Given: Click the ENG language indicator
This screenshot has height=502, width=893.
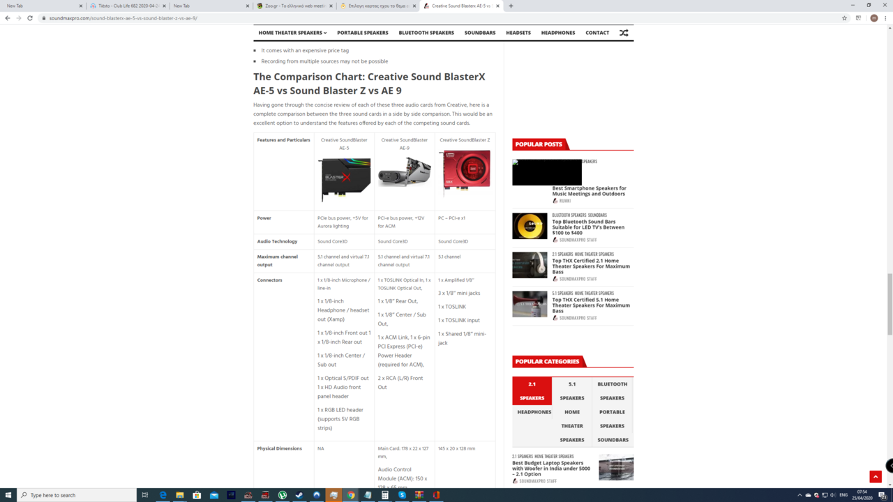Looking at the screenshot, I should point(843,495).
